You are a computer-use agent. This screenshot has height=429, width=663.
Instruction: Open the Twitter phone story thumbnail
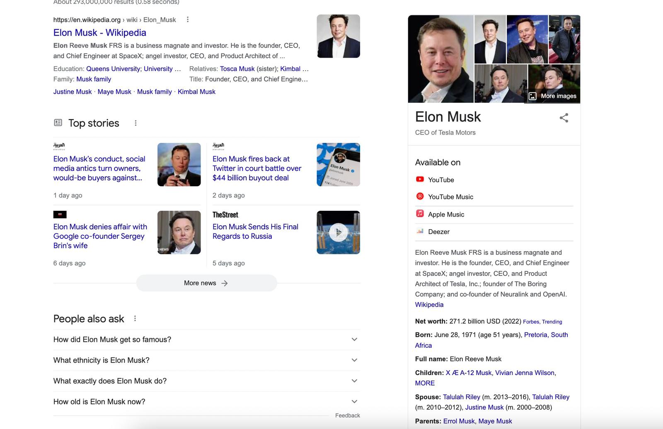point(338,165)
